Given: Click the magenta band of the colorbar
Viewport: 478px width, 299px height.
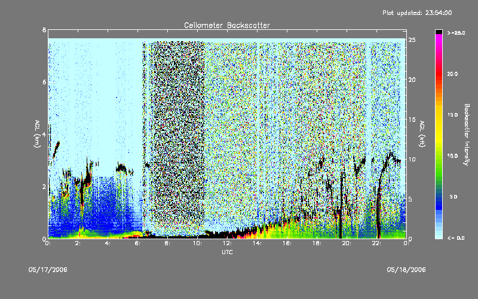Looking at the screenshot, I should click(439, 39).
